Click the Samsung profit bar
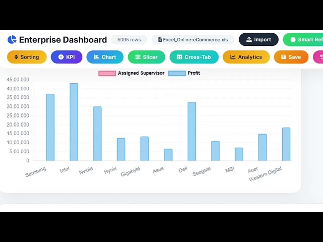The image size is (323, 242). (50, 128)
